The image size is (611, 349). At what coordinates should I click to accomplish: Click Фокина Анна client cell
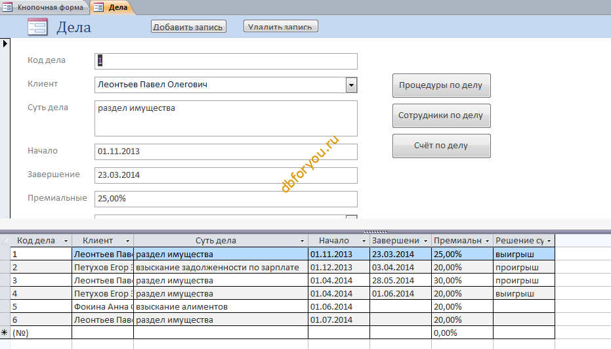(x=103, y=306)
